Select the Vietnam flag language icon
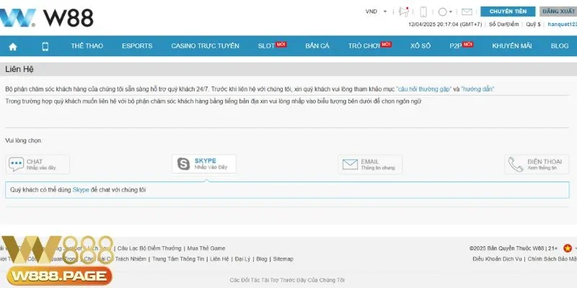This screenshot has width=577, height=288. pos(568,248)
